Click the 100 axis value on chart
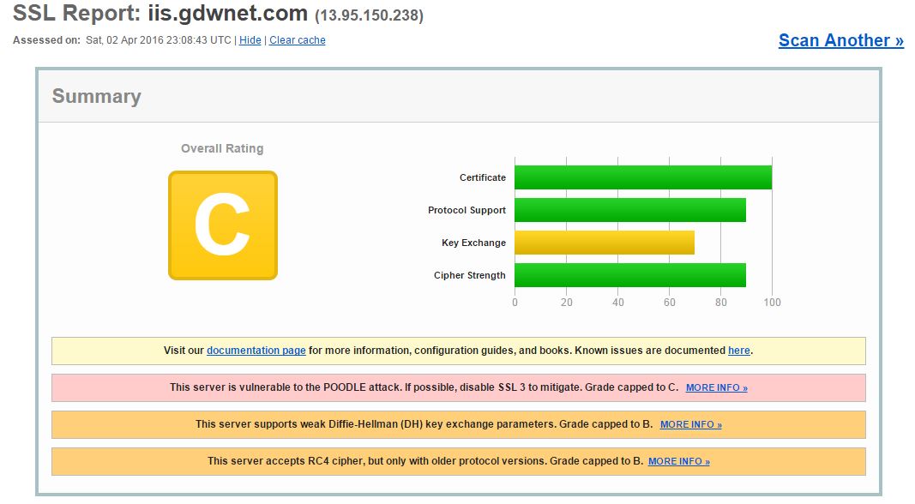 coord(772,303)
